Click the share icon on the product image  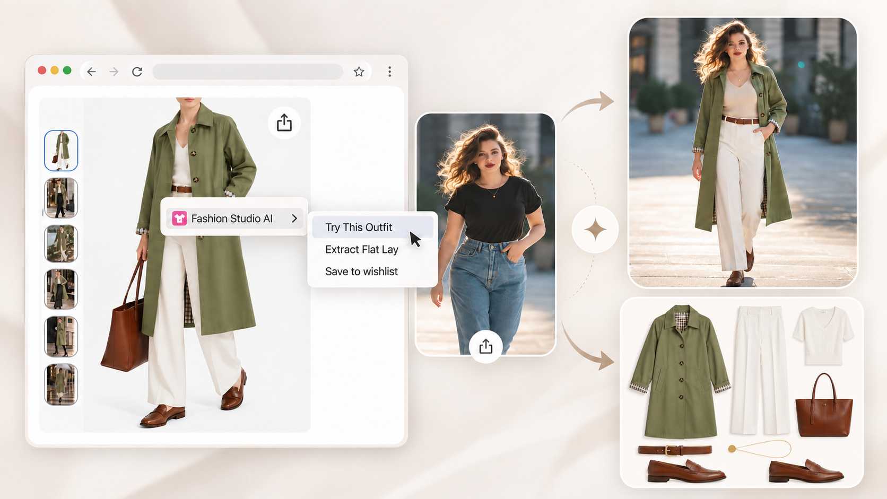click(284, 122)
